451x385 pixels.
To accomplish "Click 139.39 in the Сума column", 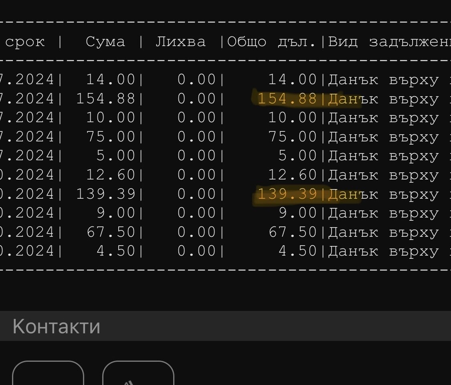I will click(105, 194).
